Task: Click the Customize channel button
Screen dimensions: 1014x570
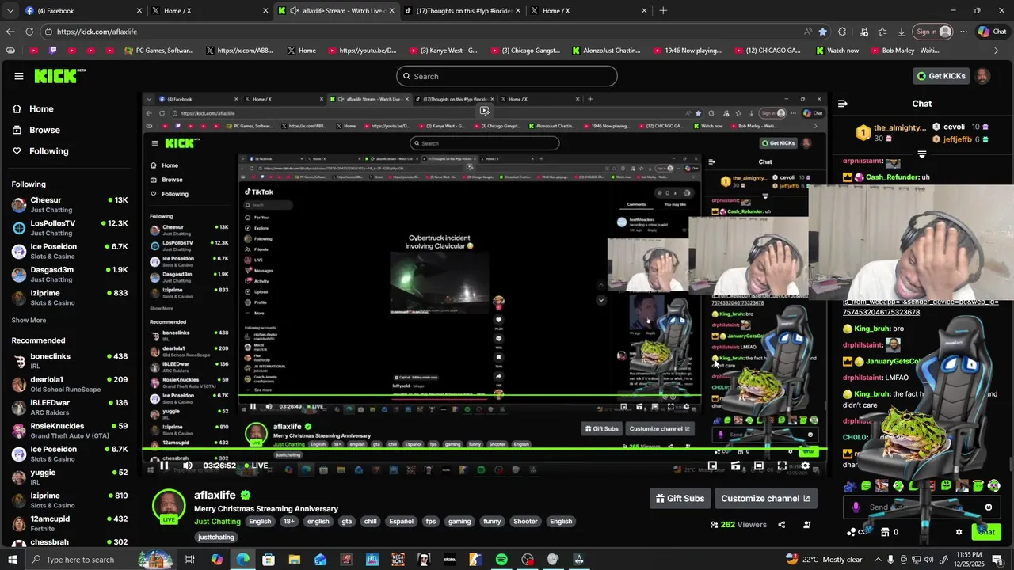Action: [765, 498]
